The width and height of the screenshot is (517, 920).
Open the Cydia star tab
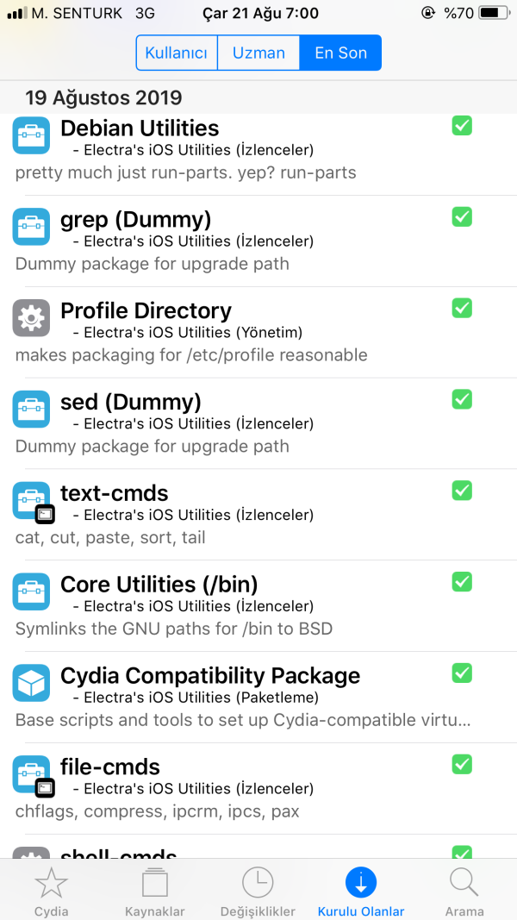[x=51, y=892]
